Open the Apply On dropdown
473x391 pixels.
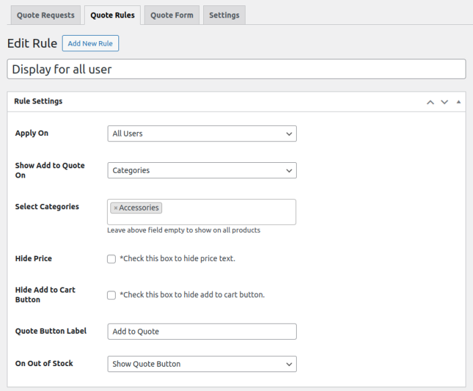pyautogui.click(x=202, y=134)
